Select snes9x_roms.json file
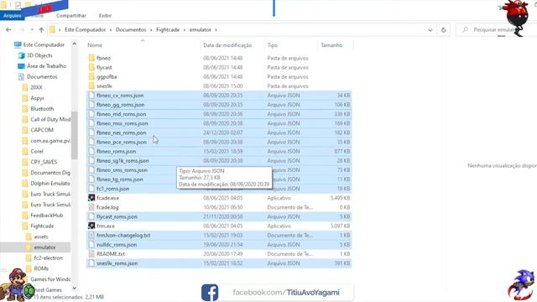537x302 pixels. (x=219, y=263)
